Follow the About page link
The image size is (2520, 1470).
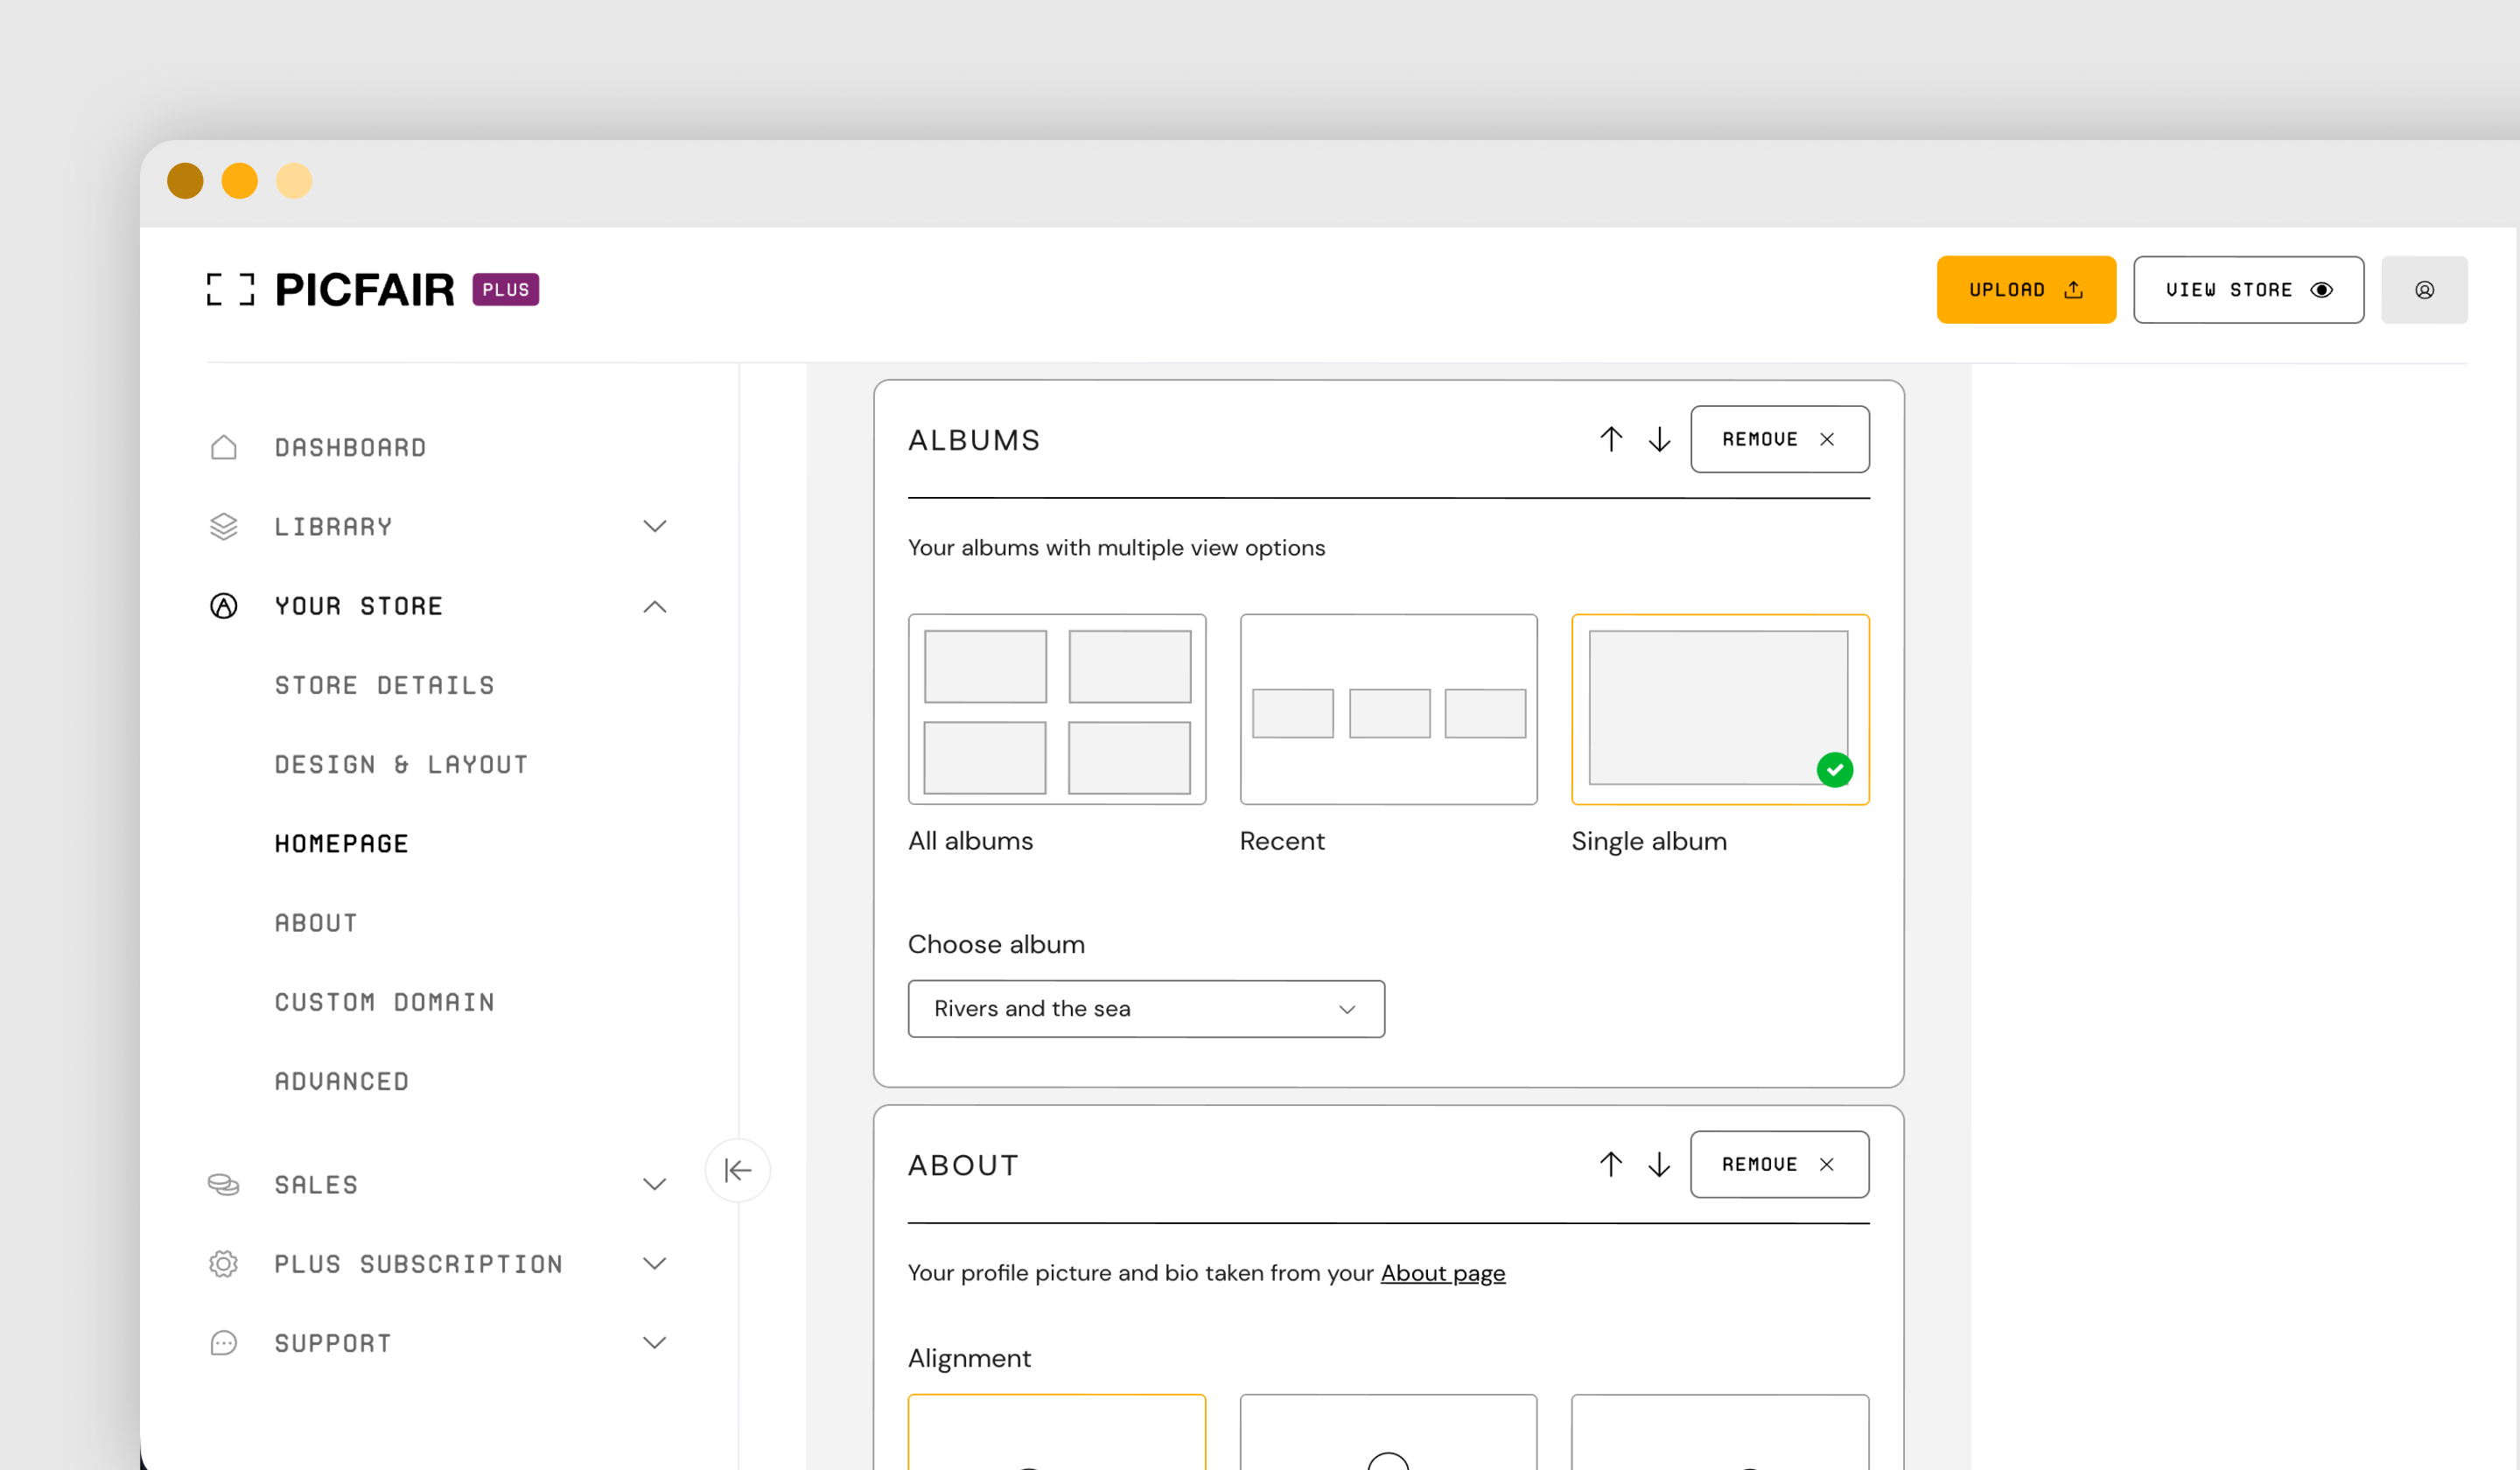[1443, 1273]
